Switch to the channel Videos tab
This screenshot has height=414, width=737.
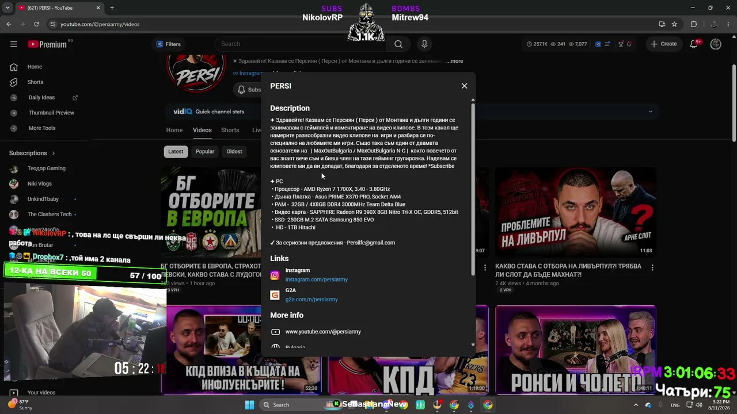[202, 130]
